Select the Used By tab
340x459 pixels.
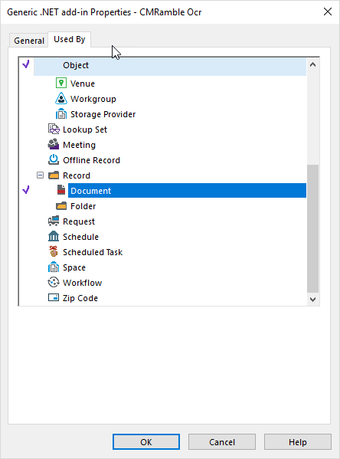(x=70, y=39)
